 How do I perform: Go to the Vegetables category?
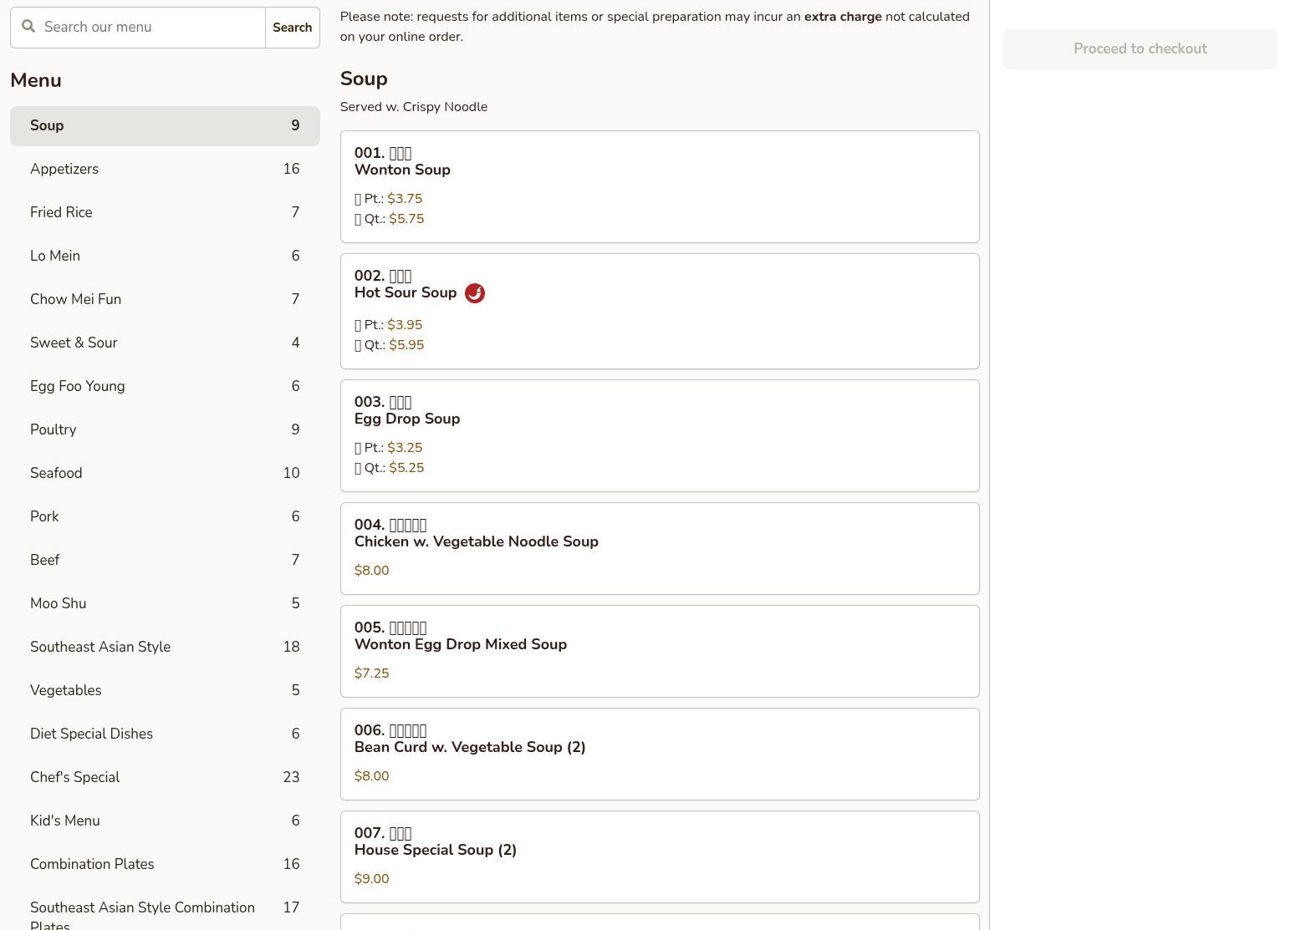[x=165, y=691]
